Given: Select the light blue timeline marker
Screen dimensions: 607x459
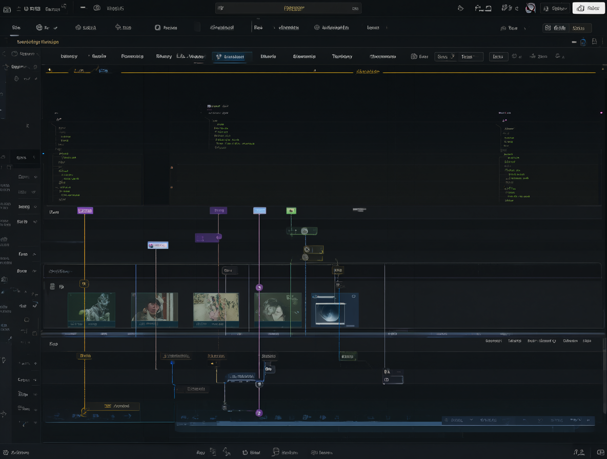Looking at the screenshot, I should pos(259,211).
